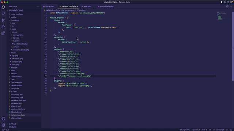Expand the OUTLINE section
This screenshot has height=131, width=234.
[x=12, y=124]
